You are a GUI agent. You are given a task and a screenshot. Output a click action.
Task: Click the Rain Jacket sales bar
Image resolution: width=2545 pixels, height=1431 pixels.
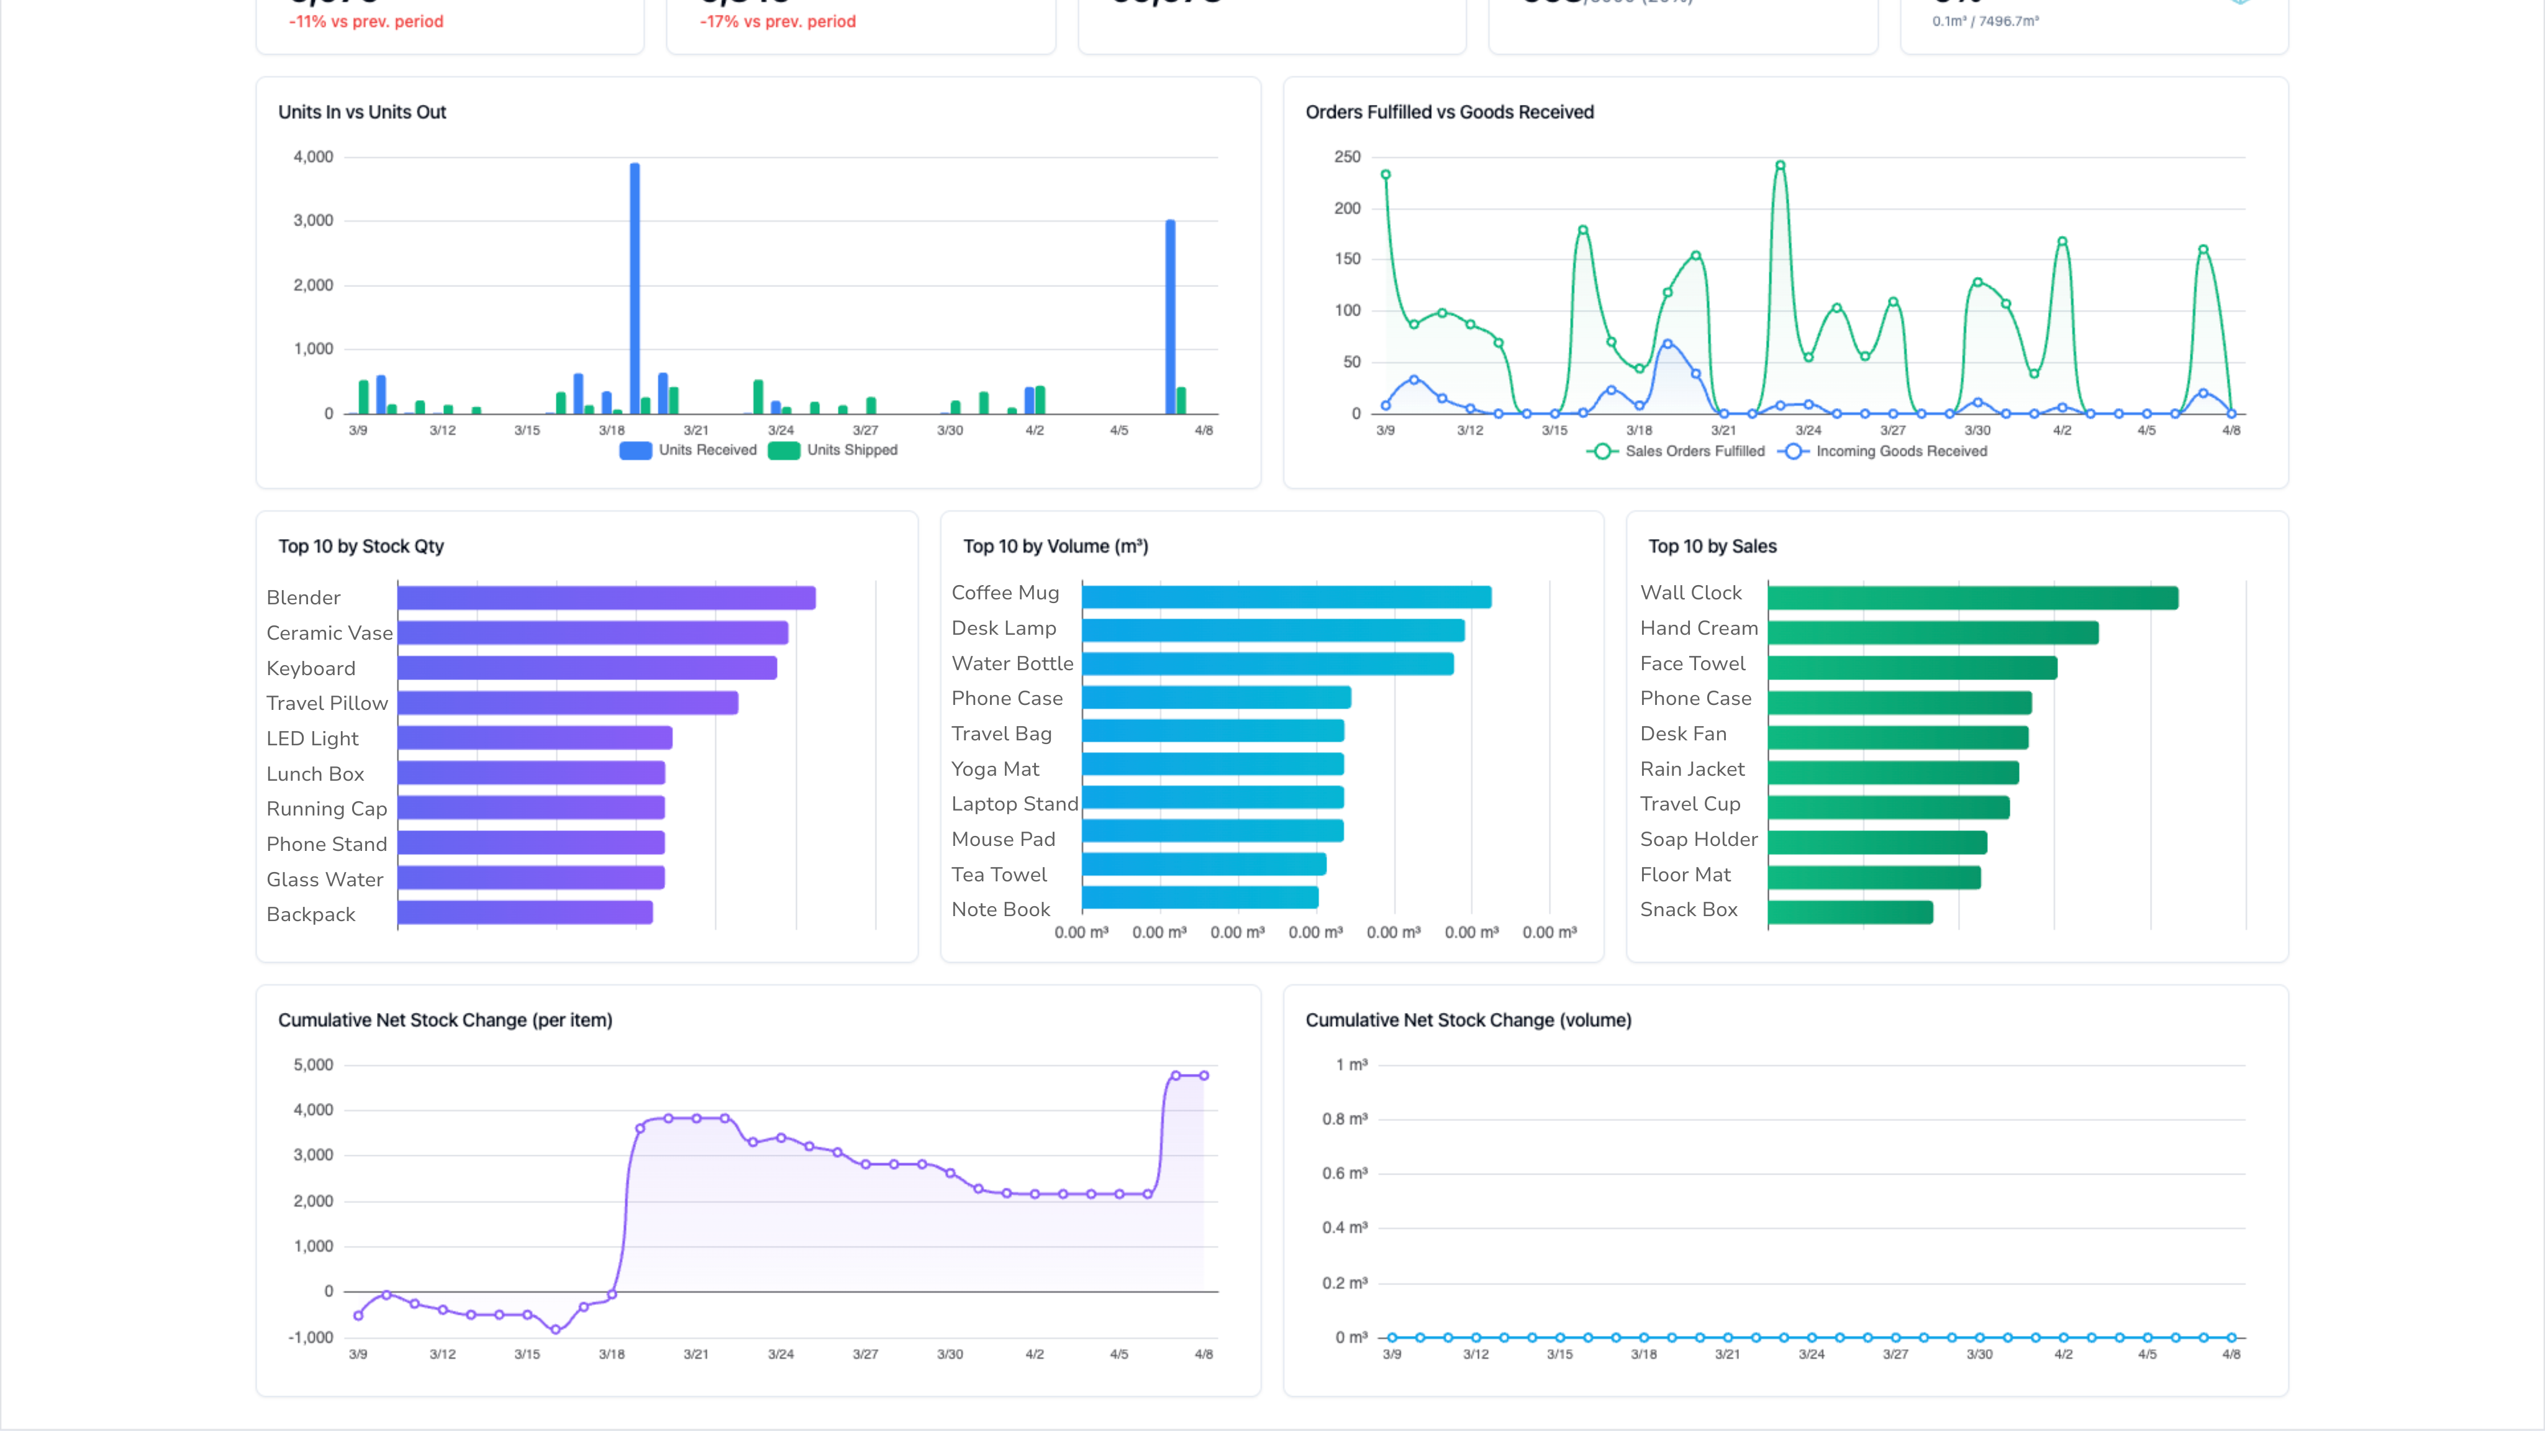click(1894, 773)
